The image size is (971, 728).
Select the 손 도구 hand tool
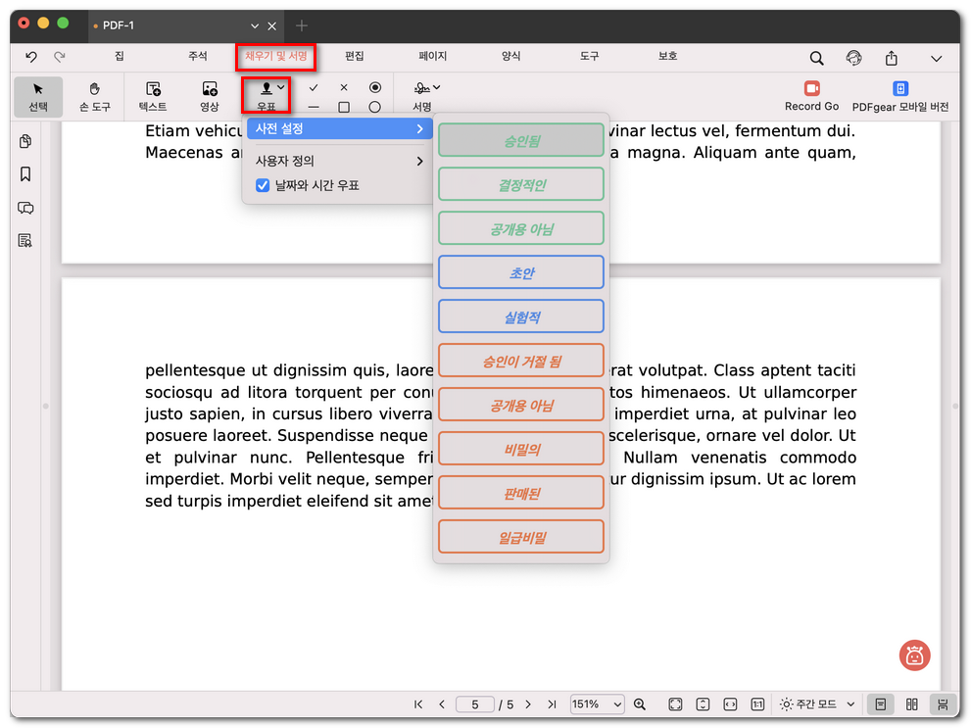coord(94,96)
